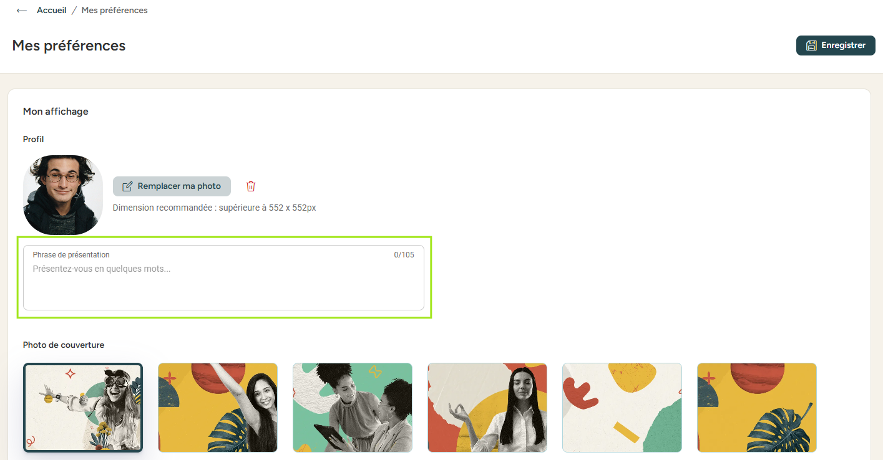Viewport: 883px width, 460px height.
Task: Click the Mes préférences page title
Action: (x=69, y=46)
